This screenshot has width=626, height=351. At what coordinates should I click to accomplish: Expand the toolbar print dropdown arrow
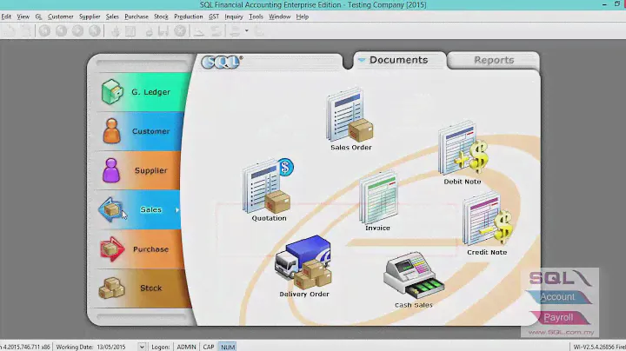[x=247, y=30]
